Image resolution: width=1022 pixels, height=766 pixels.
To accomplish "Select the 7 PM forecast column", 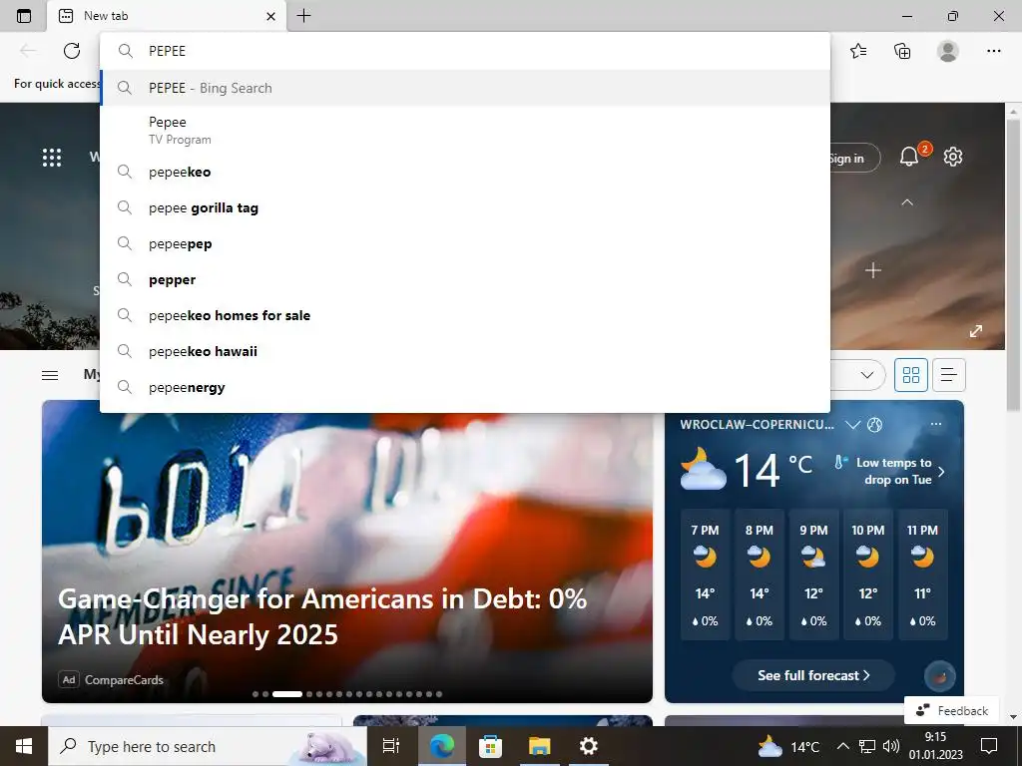I will [705, 574].
